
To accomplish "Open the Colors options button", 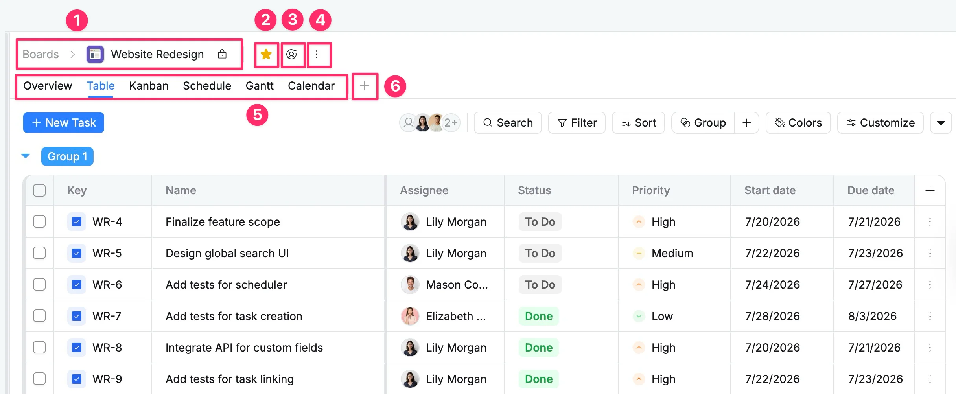I will coord(798,123).
